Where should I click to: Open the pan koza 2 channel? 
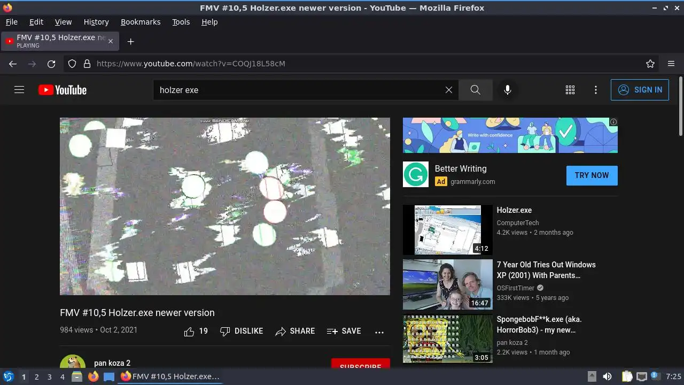(112, 363)
